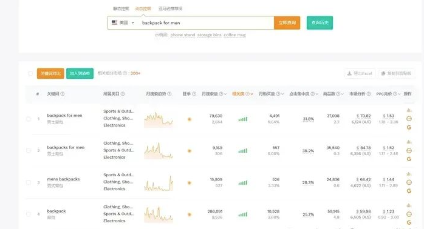Open bar chart icon for 'backpack for men' row
The image size is (424, 229).
coord(409,110)
